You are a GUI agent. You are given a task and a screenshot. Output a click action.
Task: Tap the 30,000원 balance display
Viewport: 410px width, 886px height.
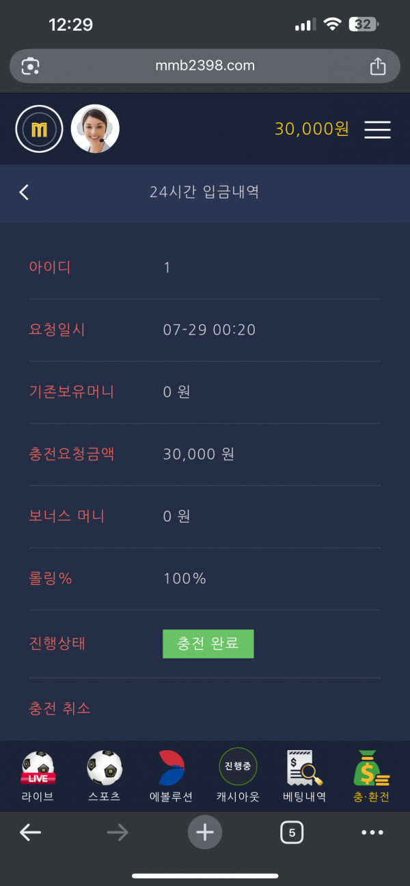click(312, 129)
